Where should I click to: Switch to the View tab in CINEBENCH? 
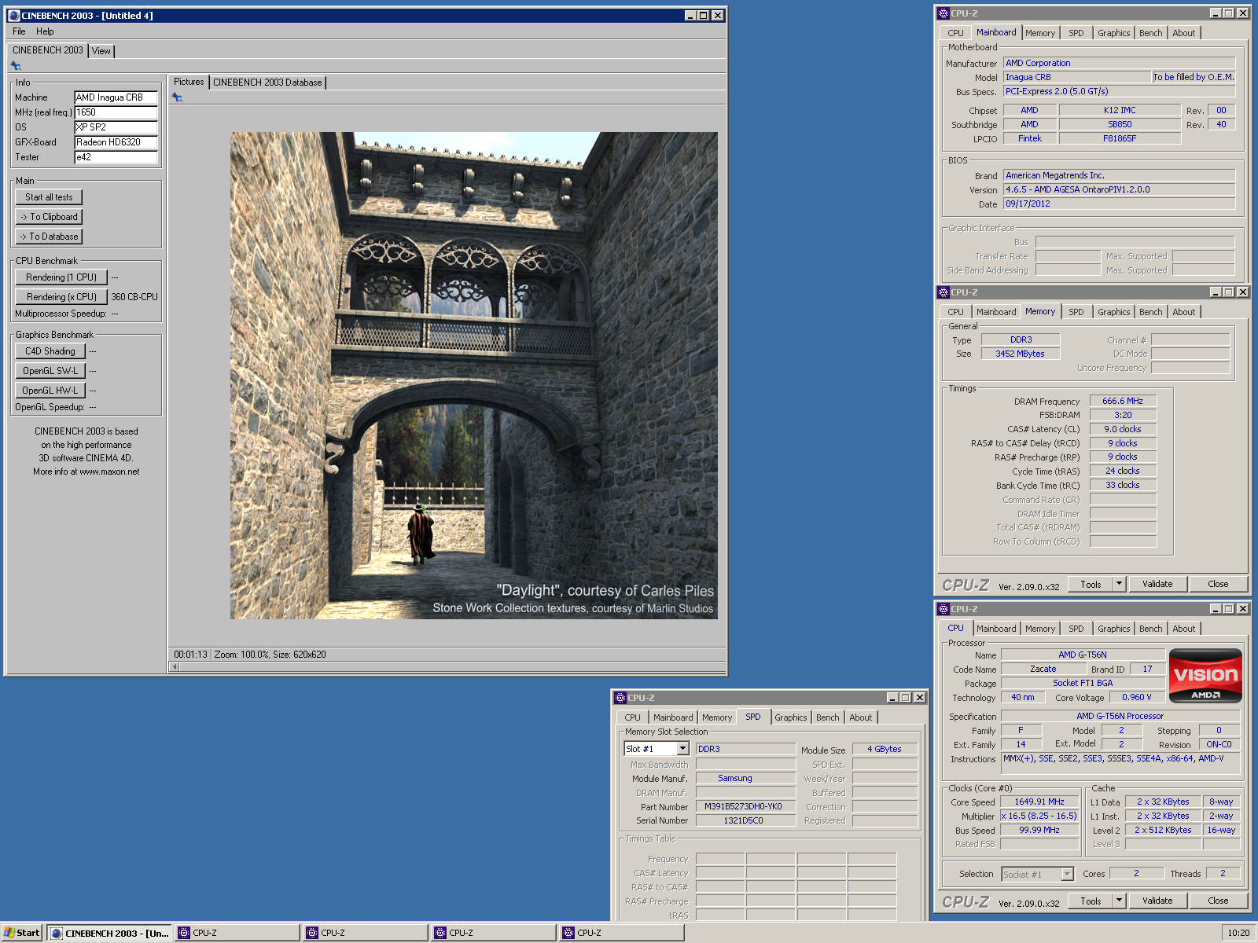[x=101, y=51]
